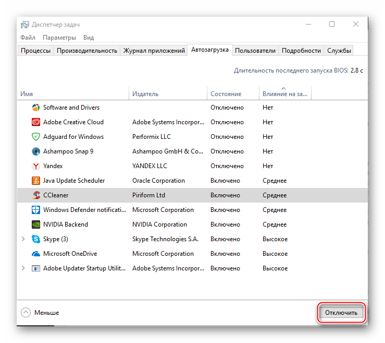Click the Performix LLC publisher cell
The width and height of the screenshot is (385, 343).
[x=152, y=137]
